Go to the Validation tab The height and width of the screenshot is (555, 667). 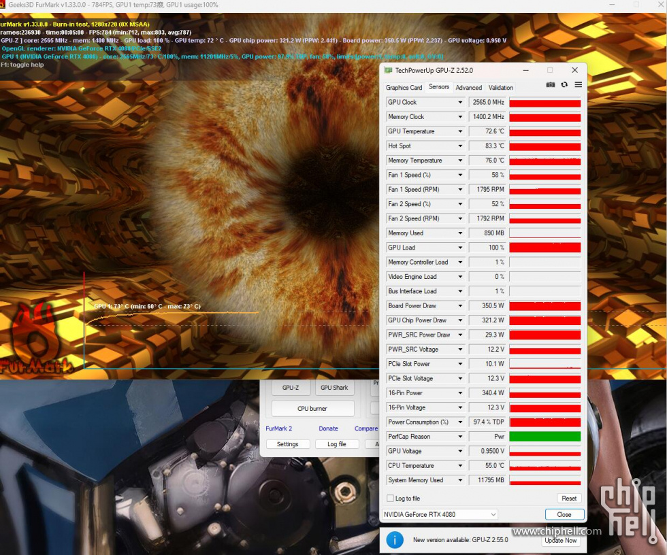pos(501,88)
